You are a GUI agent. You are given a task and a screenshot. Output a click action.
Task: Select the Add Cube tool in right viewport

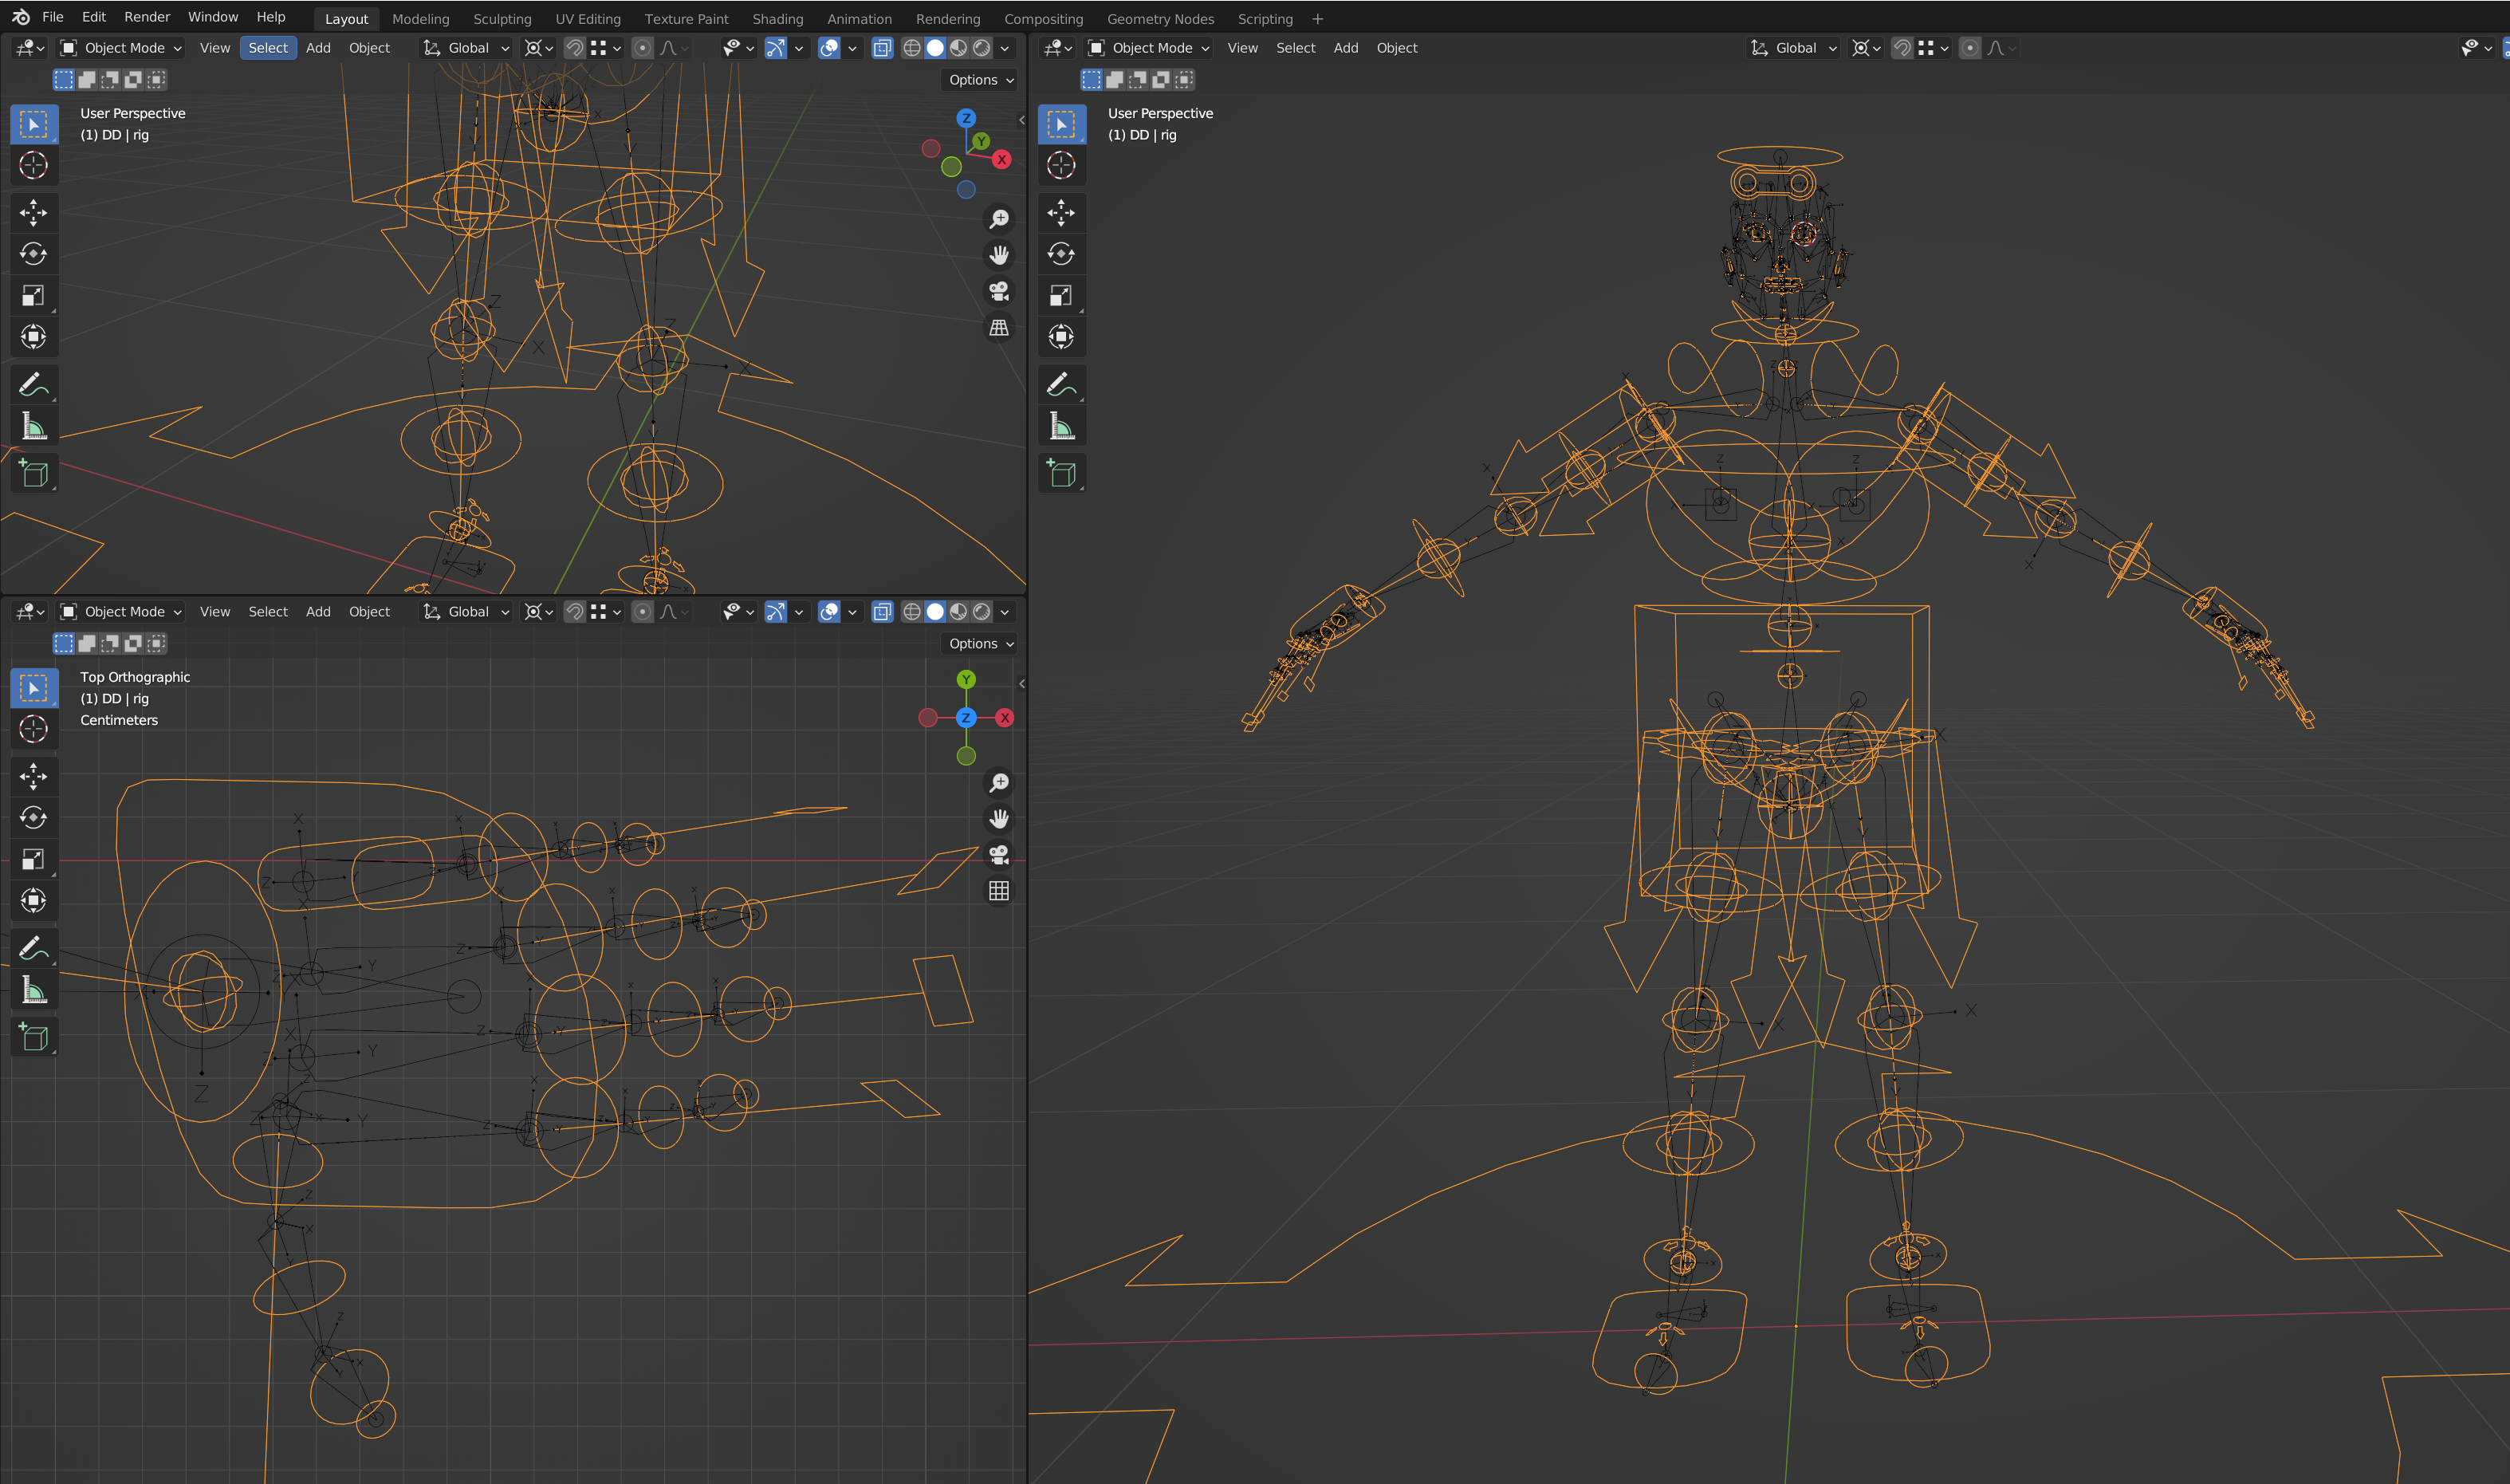[x=1060, y=473]
